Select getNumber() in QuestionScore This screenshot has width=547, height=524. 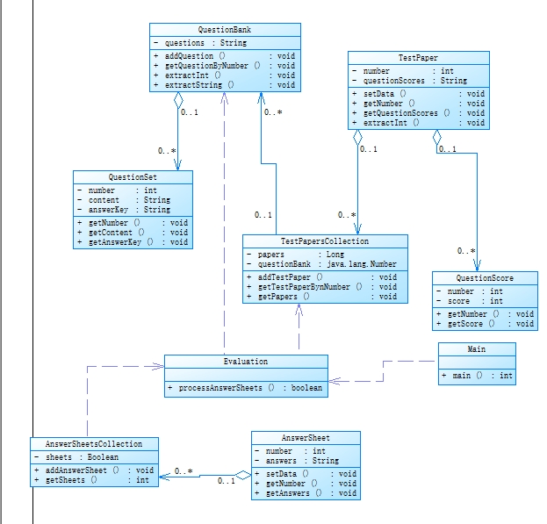tap(485, 314)
